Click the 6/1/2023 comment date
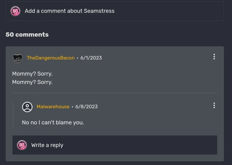Viewport: 232px width, 165px height. pos(91,58)
